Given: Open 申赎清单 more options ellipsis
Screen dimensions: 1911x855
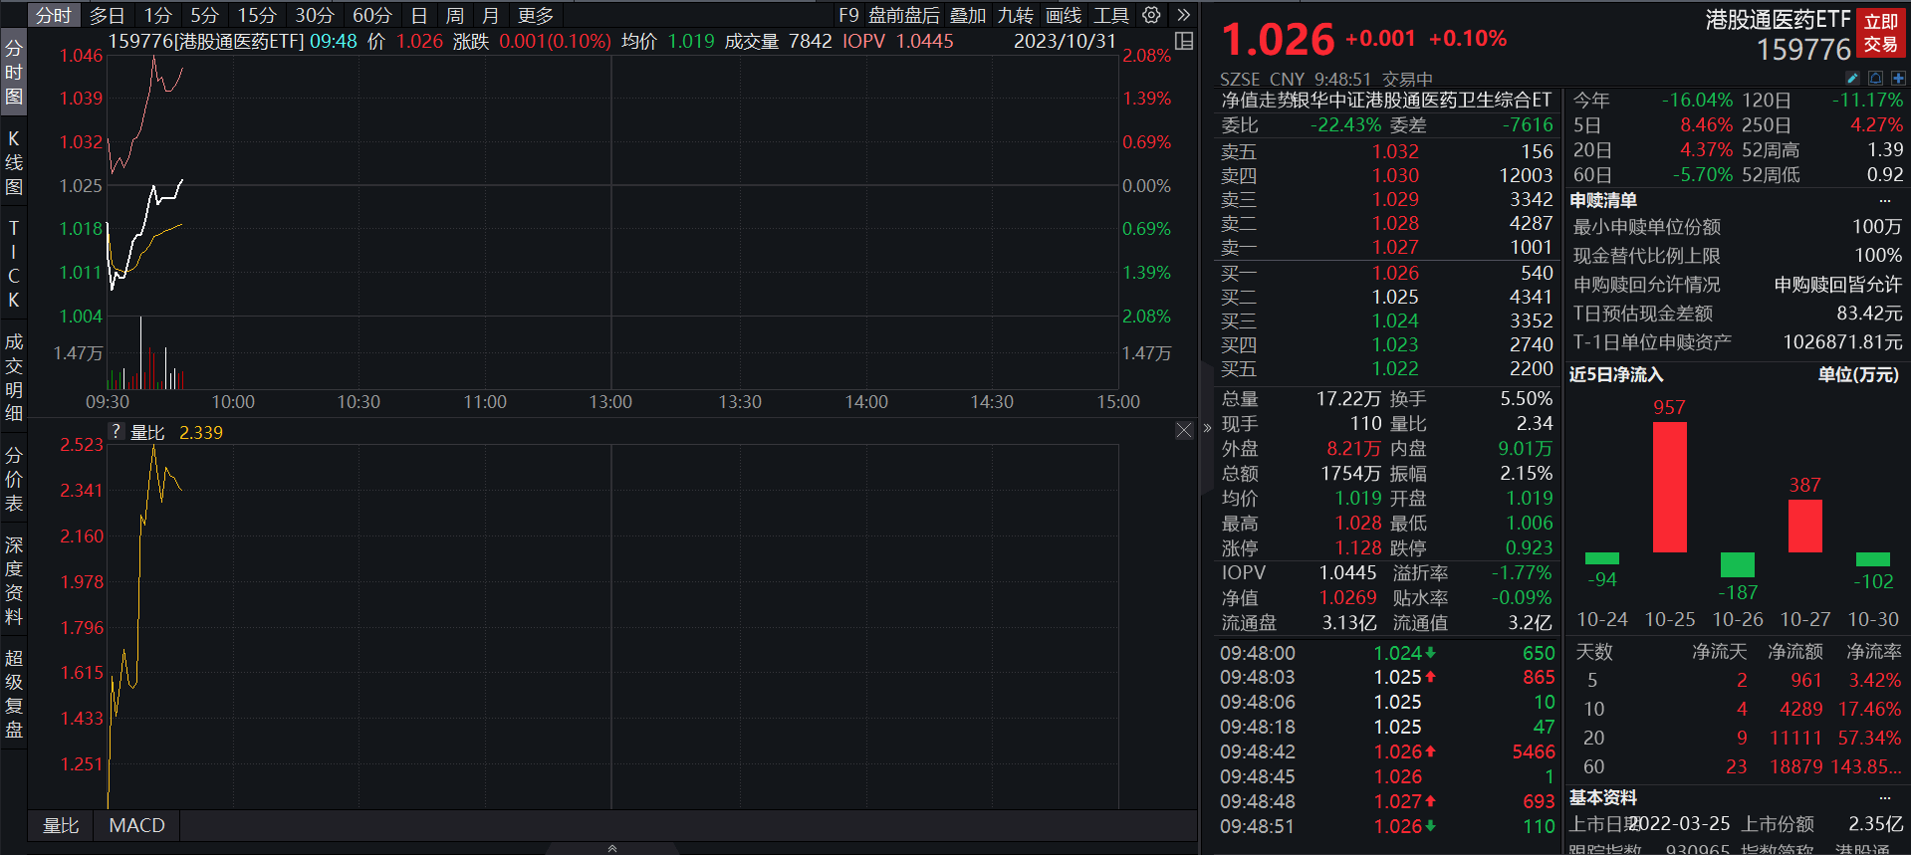Looking at the screenshot, I should (x=1884, y=200).
